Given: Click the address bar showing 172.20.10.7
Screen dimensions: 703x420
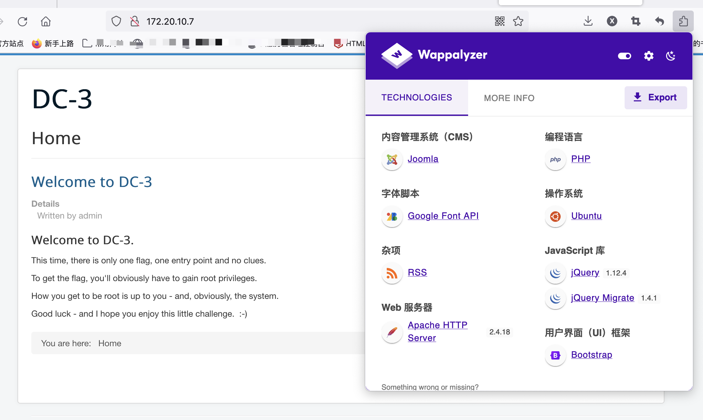Looking at the screenshot, I should coord(170,21).
